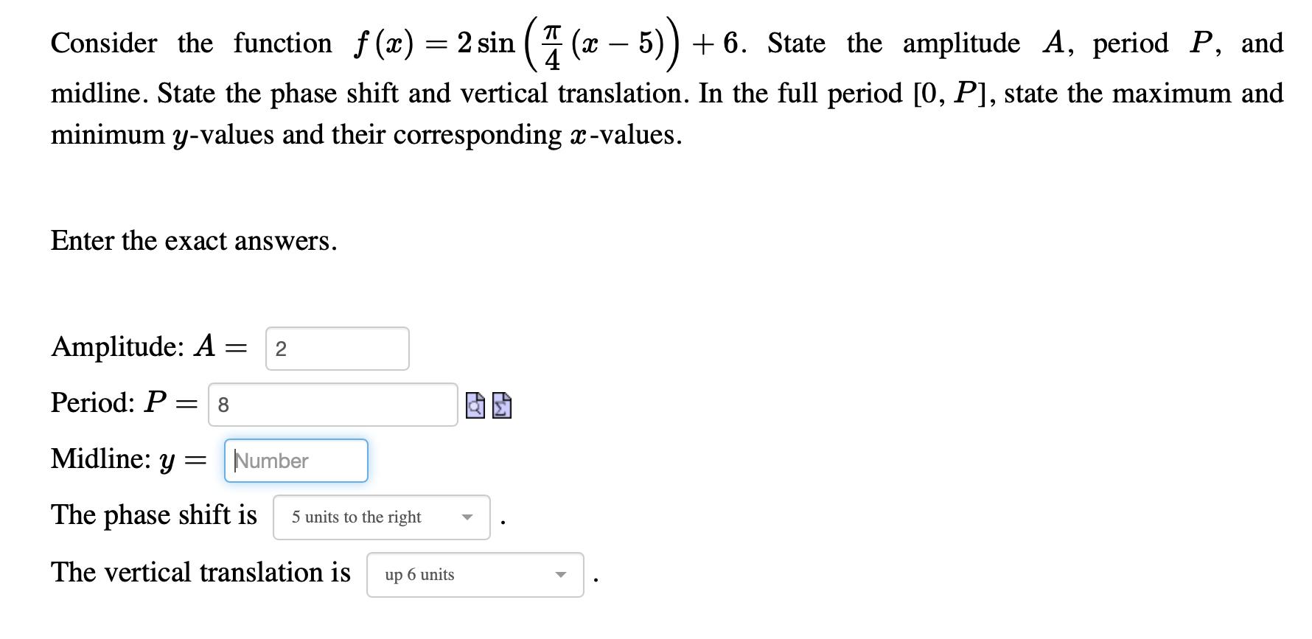Focus the highlighted Midline answer box
1312x639 pixels.
[296, 461]
